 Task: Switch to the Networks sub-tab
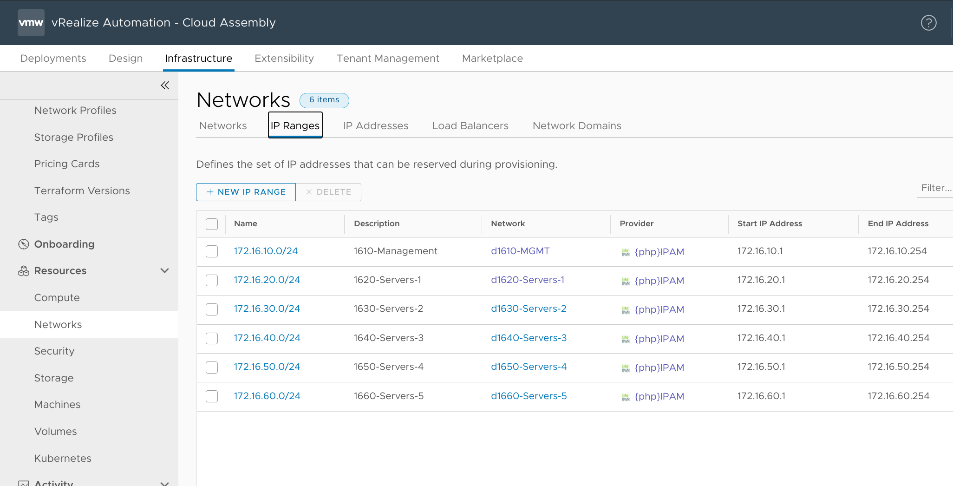tap(223, 126)
